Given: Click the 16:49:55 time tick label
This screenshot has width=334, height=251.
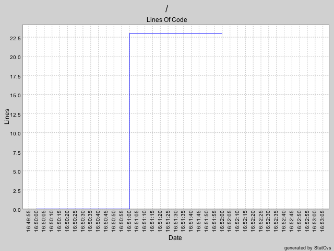Looking at the screenshot, I should [29, 221].
